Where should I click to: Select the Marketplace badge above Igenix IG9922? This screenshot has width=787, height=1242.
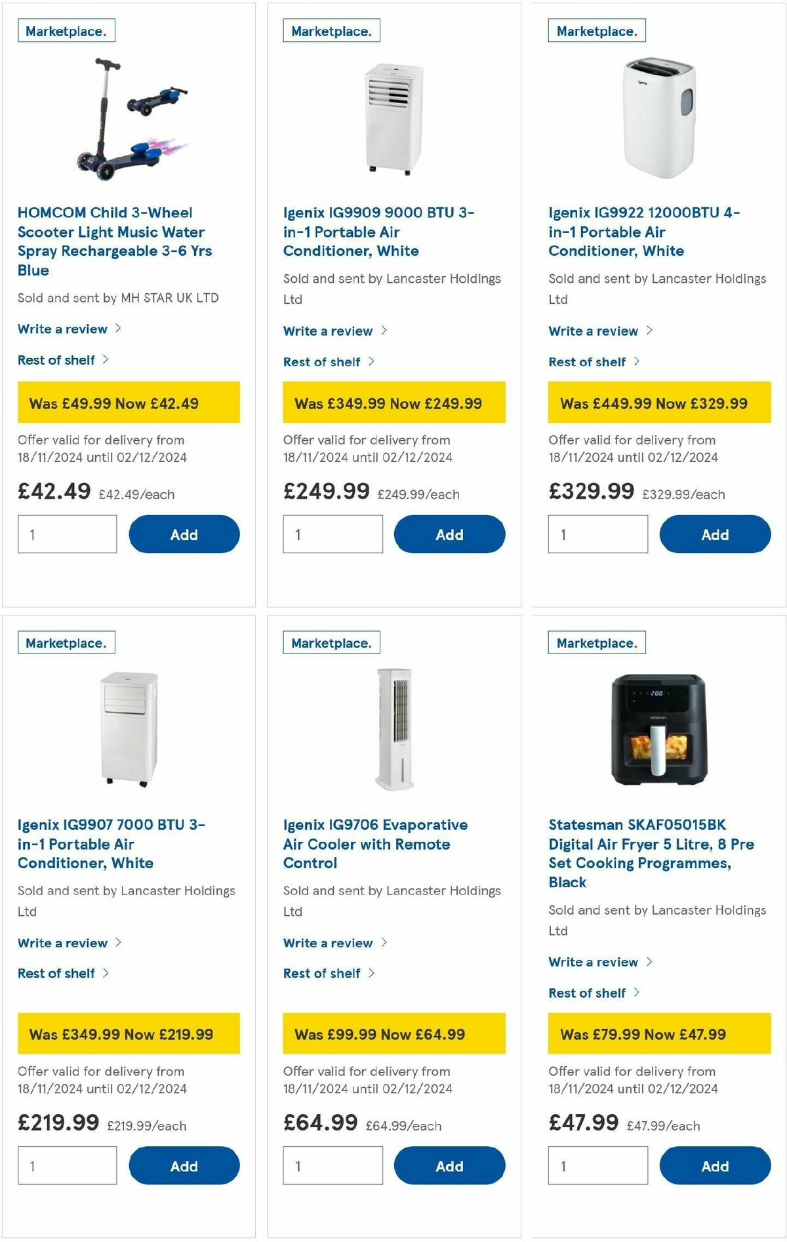tap(595, 30)
